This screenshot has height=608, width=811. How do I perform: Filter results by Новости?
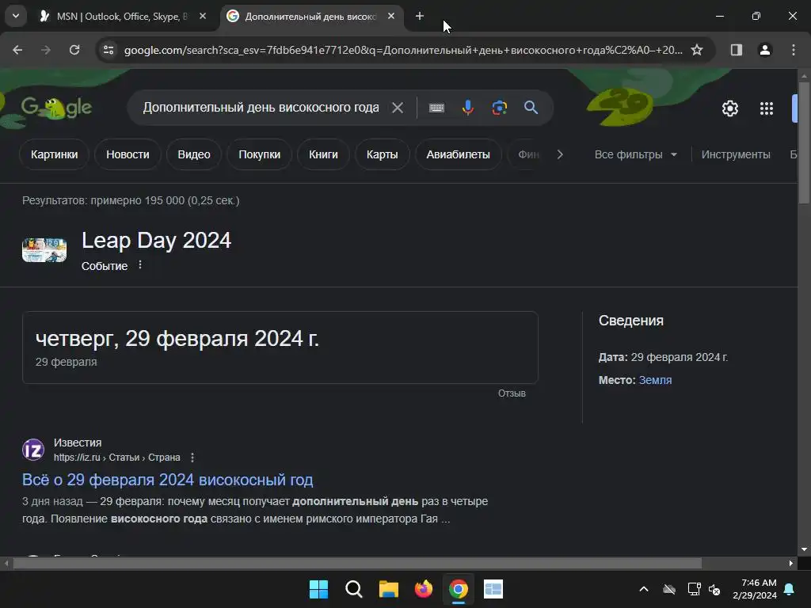point(128,154)
